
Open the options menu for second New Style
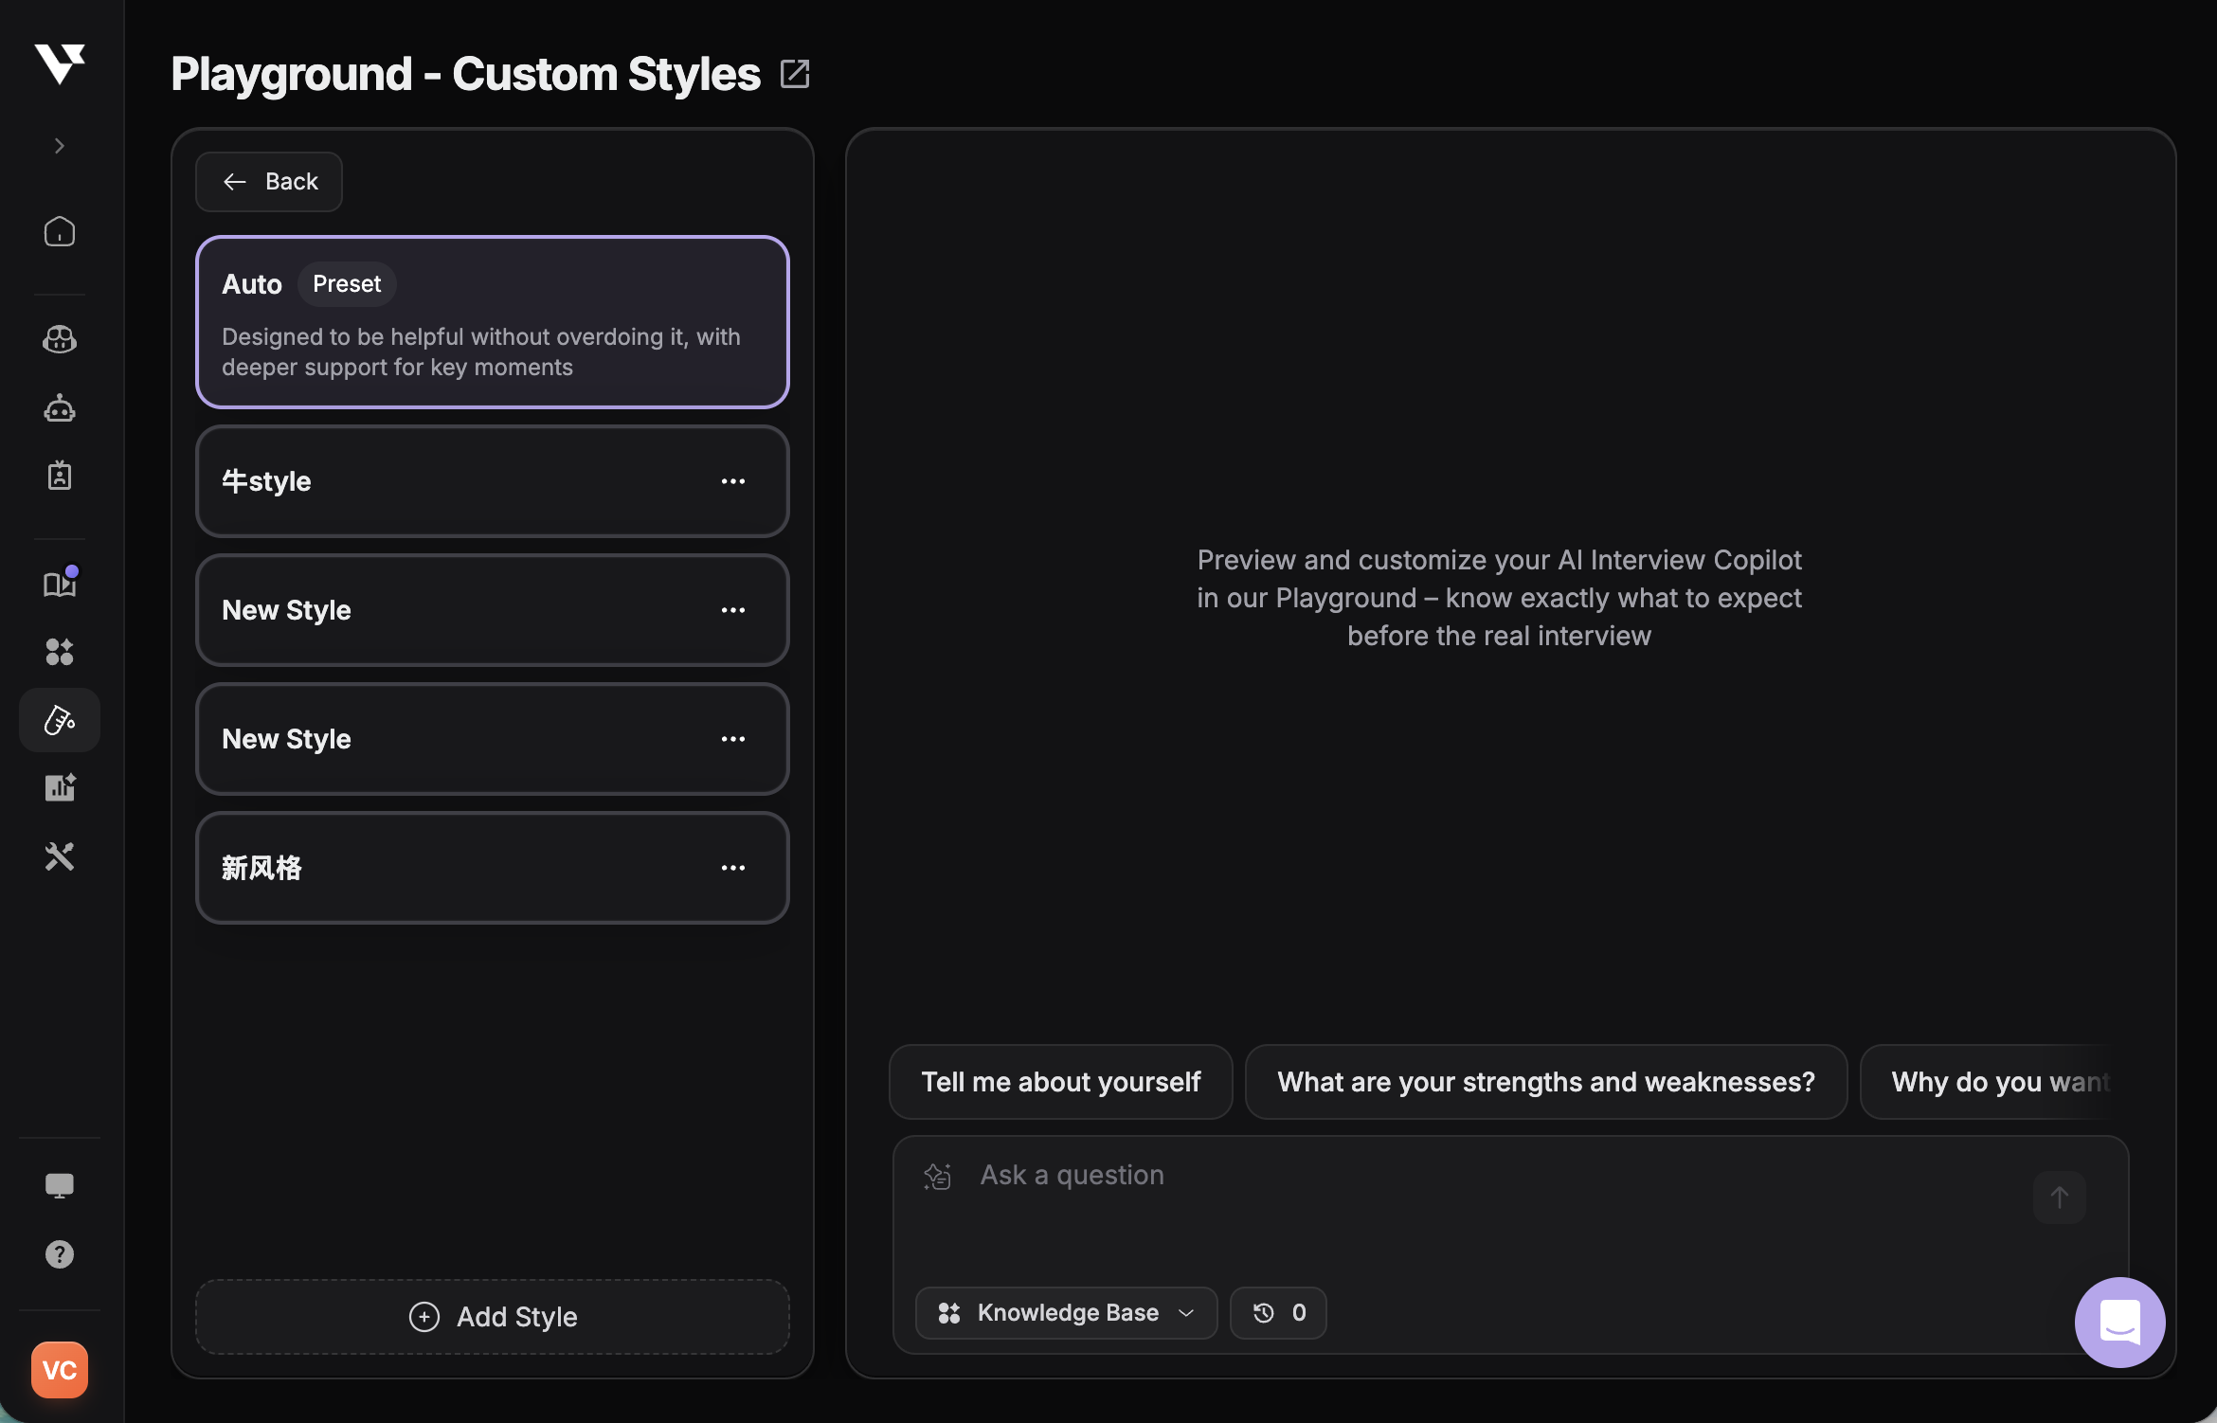pos(733,739)
